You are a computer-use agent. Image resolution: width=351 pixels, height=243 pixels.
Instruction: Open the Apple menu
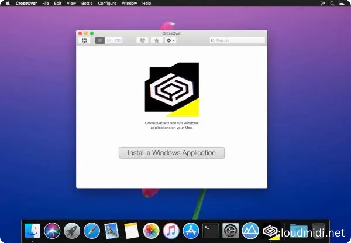tap(8, 3)
